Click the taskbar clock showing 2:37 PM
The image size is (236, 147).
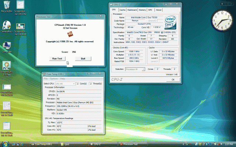(229, 144)
